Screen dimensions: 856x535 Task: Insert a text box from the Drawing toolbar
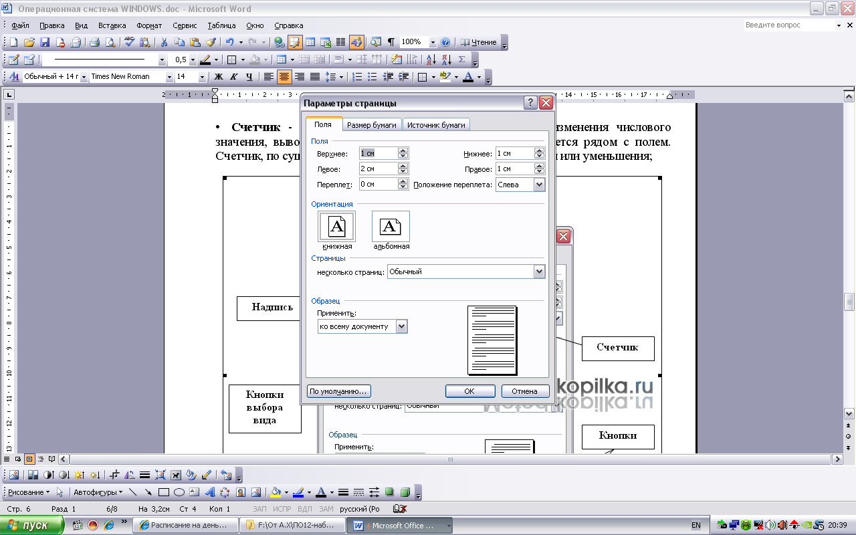click(195, 492)
